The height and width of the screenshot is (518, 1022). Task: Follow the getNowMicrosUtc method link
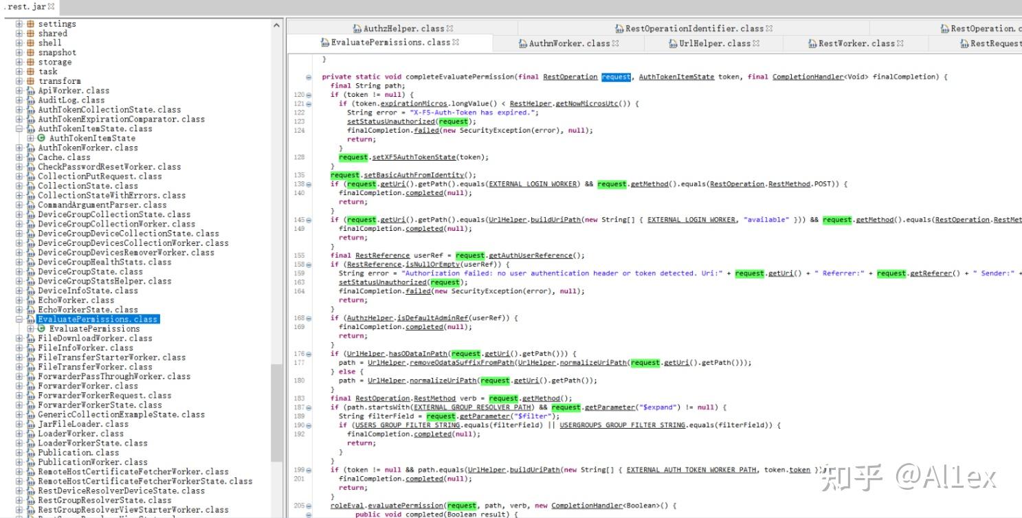point(589,104)
